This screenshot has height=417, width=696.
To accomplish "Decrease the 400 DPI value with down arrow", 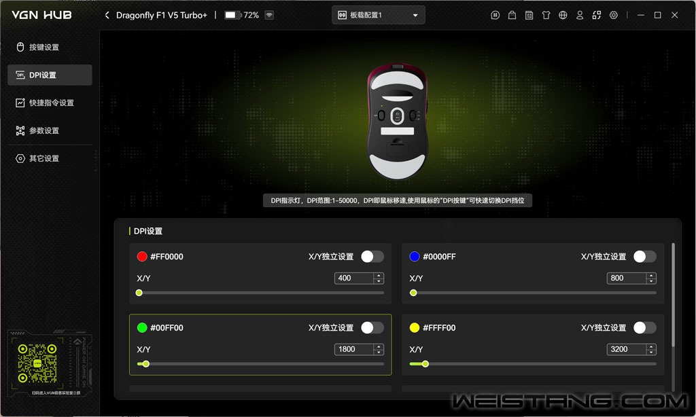I will (x=379, y=280).
